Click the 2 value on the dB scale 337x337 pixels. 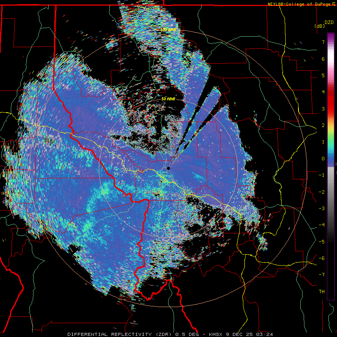point(323,125)
